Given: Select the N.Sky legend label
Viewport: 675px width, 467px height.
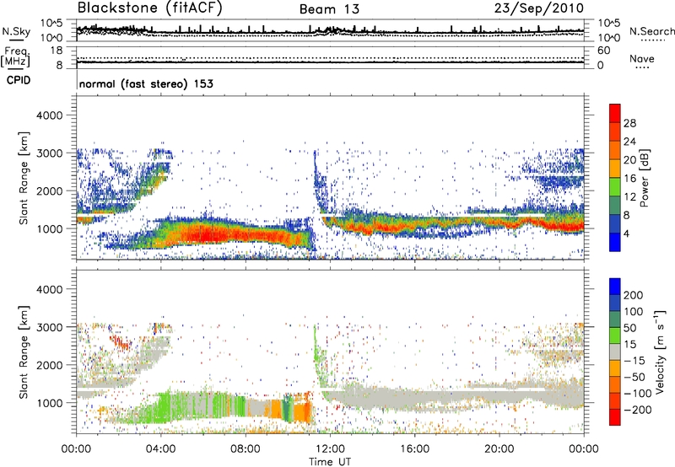Looking at the screenshot, I should pos(16,31).
